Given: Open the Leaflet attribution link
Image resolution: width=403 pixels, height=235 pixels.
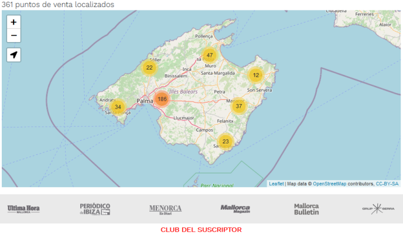Looking at the screenshot, I should pos(276,184).
